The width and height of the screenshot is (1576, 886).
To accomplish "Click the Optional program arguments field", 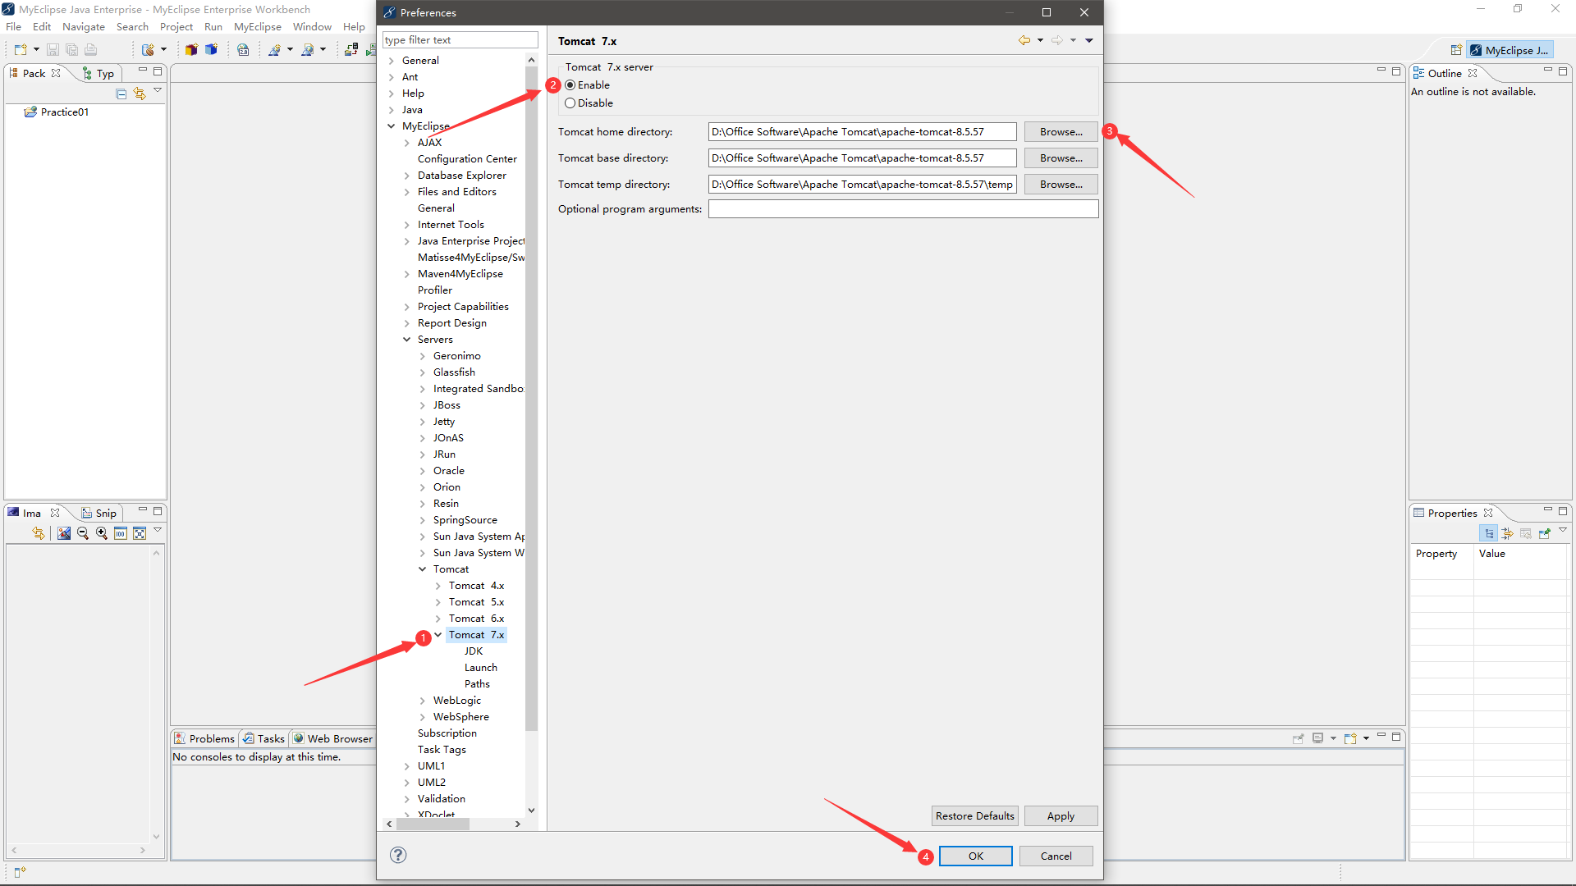I will coord(903,209).
